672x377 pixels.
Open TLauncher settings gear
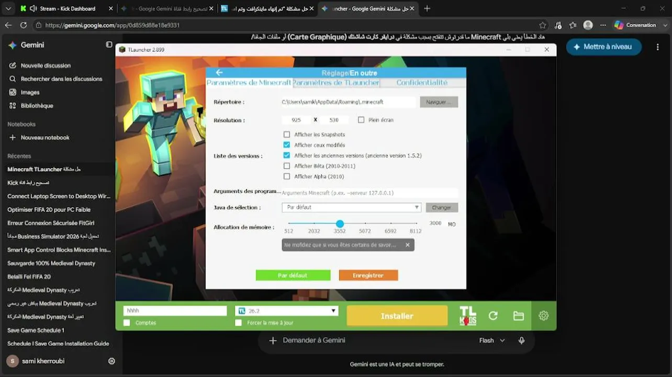[x=544, y=316]
